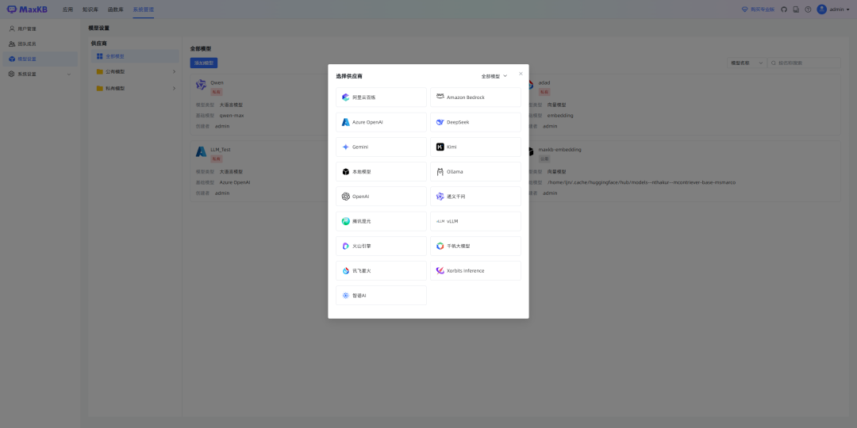
Task: Choose the DeepSeek whale logo provider
Action: [x=475, y=122]
